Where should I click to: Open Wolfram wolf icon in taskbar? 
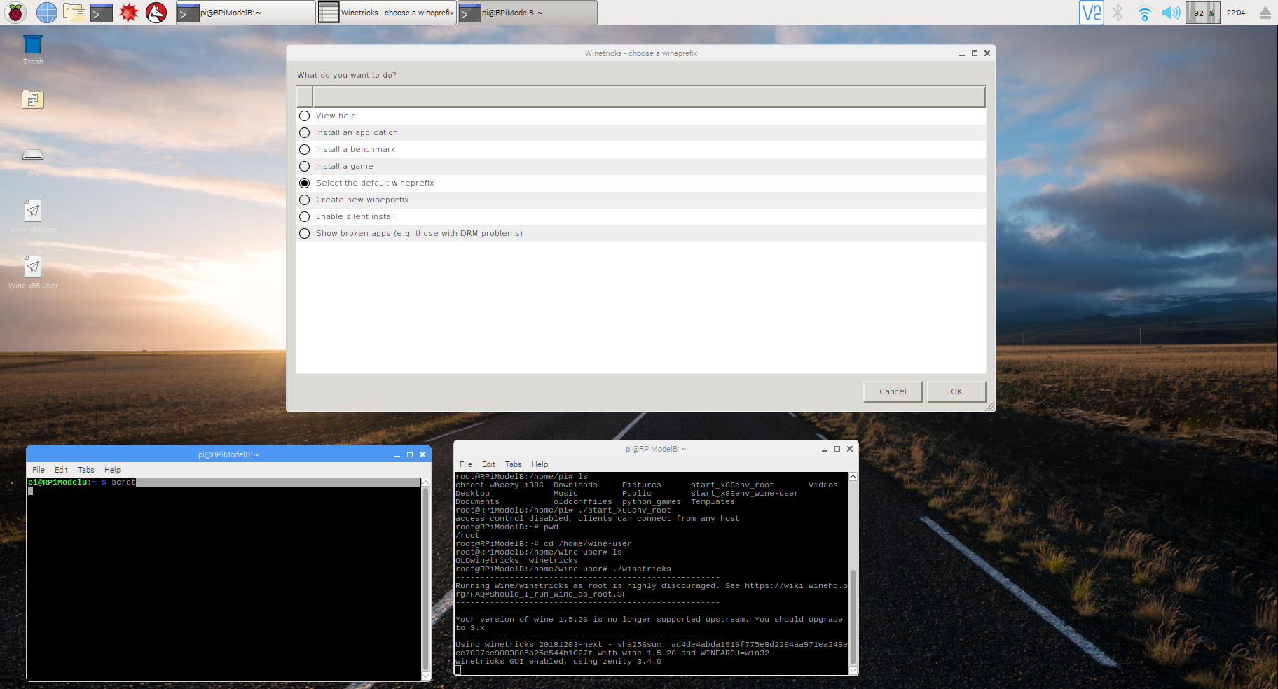tap(156, 12)
